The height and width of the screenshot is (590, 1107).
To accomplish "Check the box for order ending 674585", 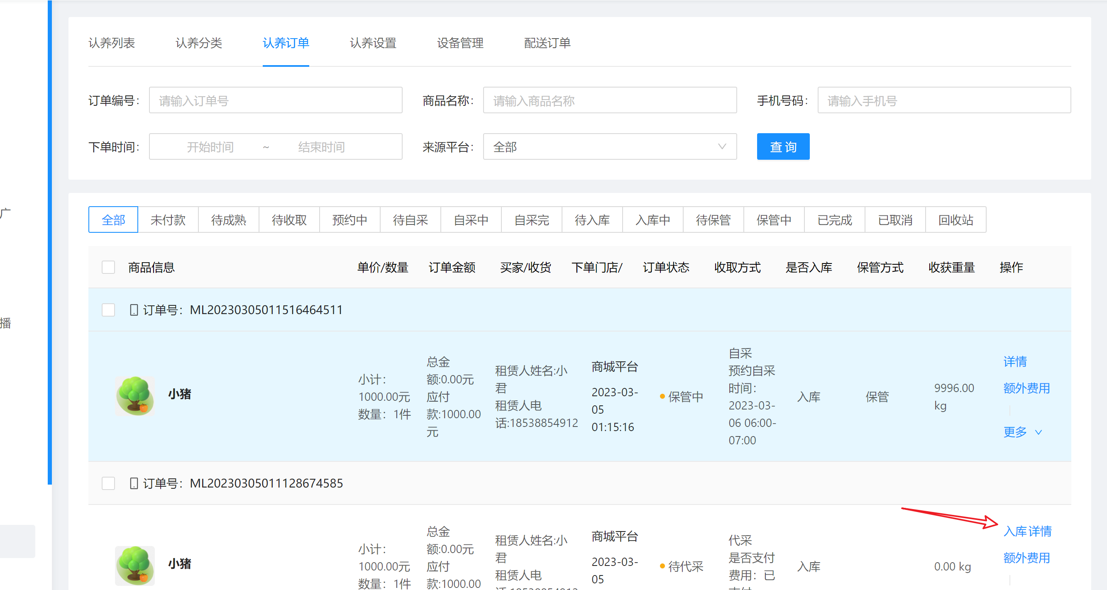I will (x=108, y=483).
